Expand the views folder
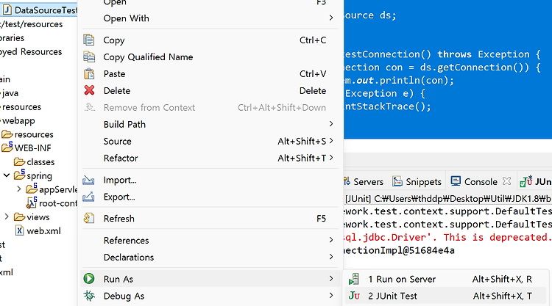 tap(7, 216)
